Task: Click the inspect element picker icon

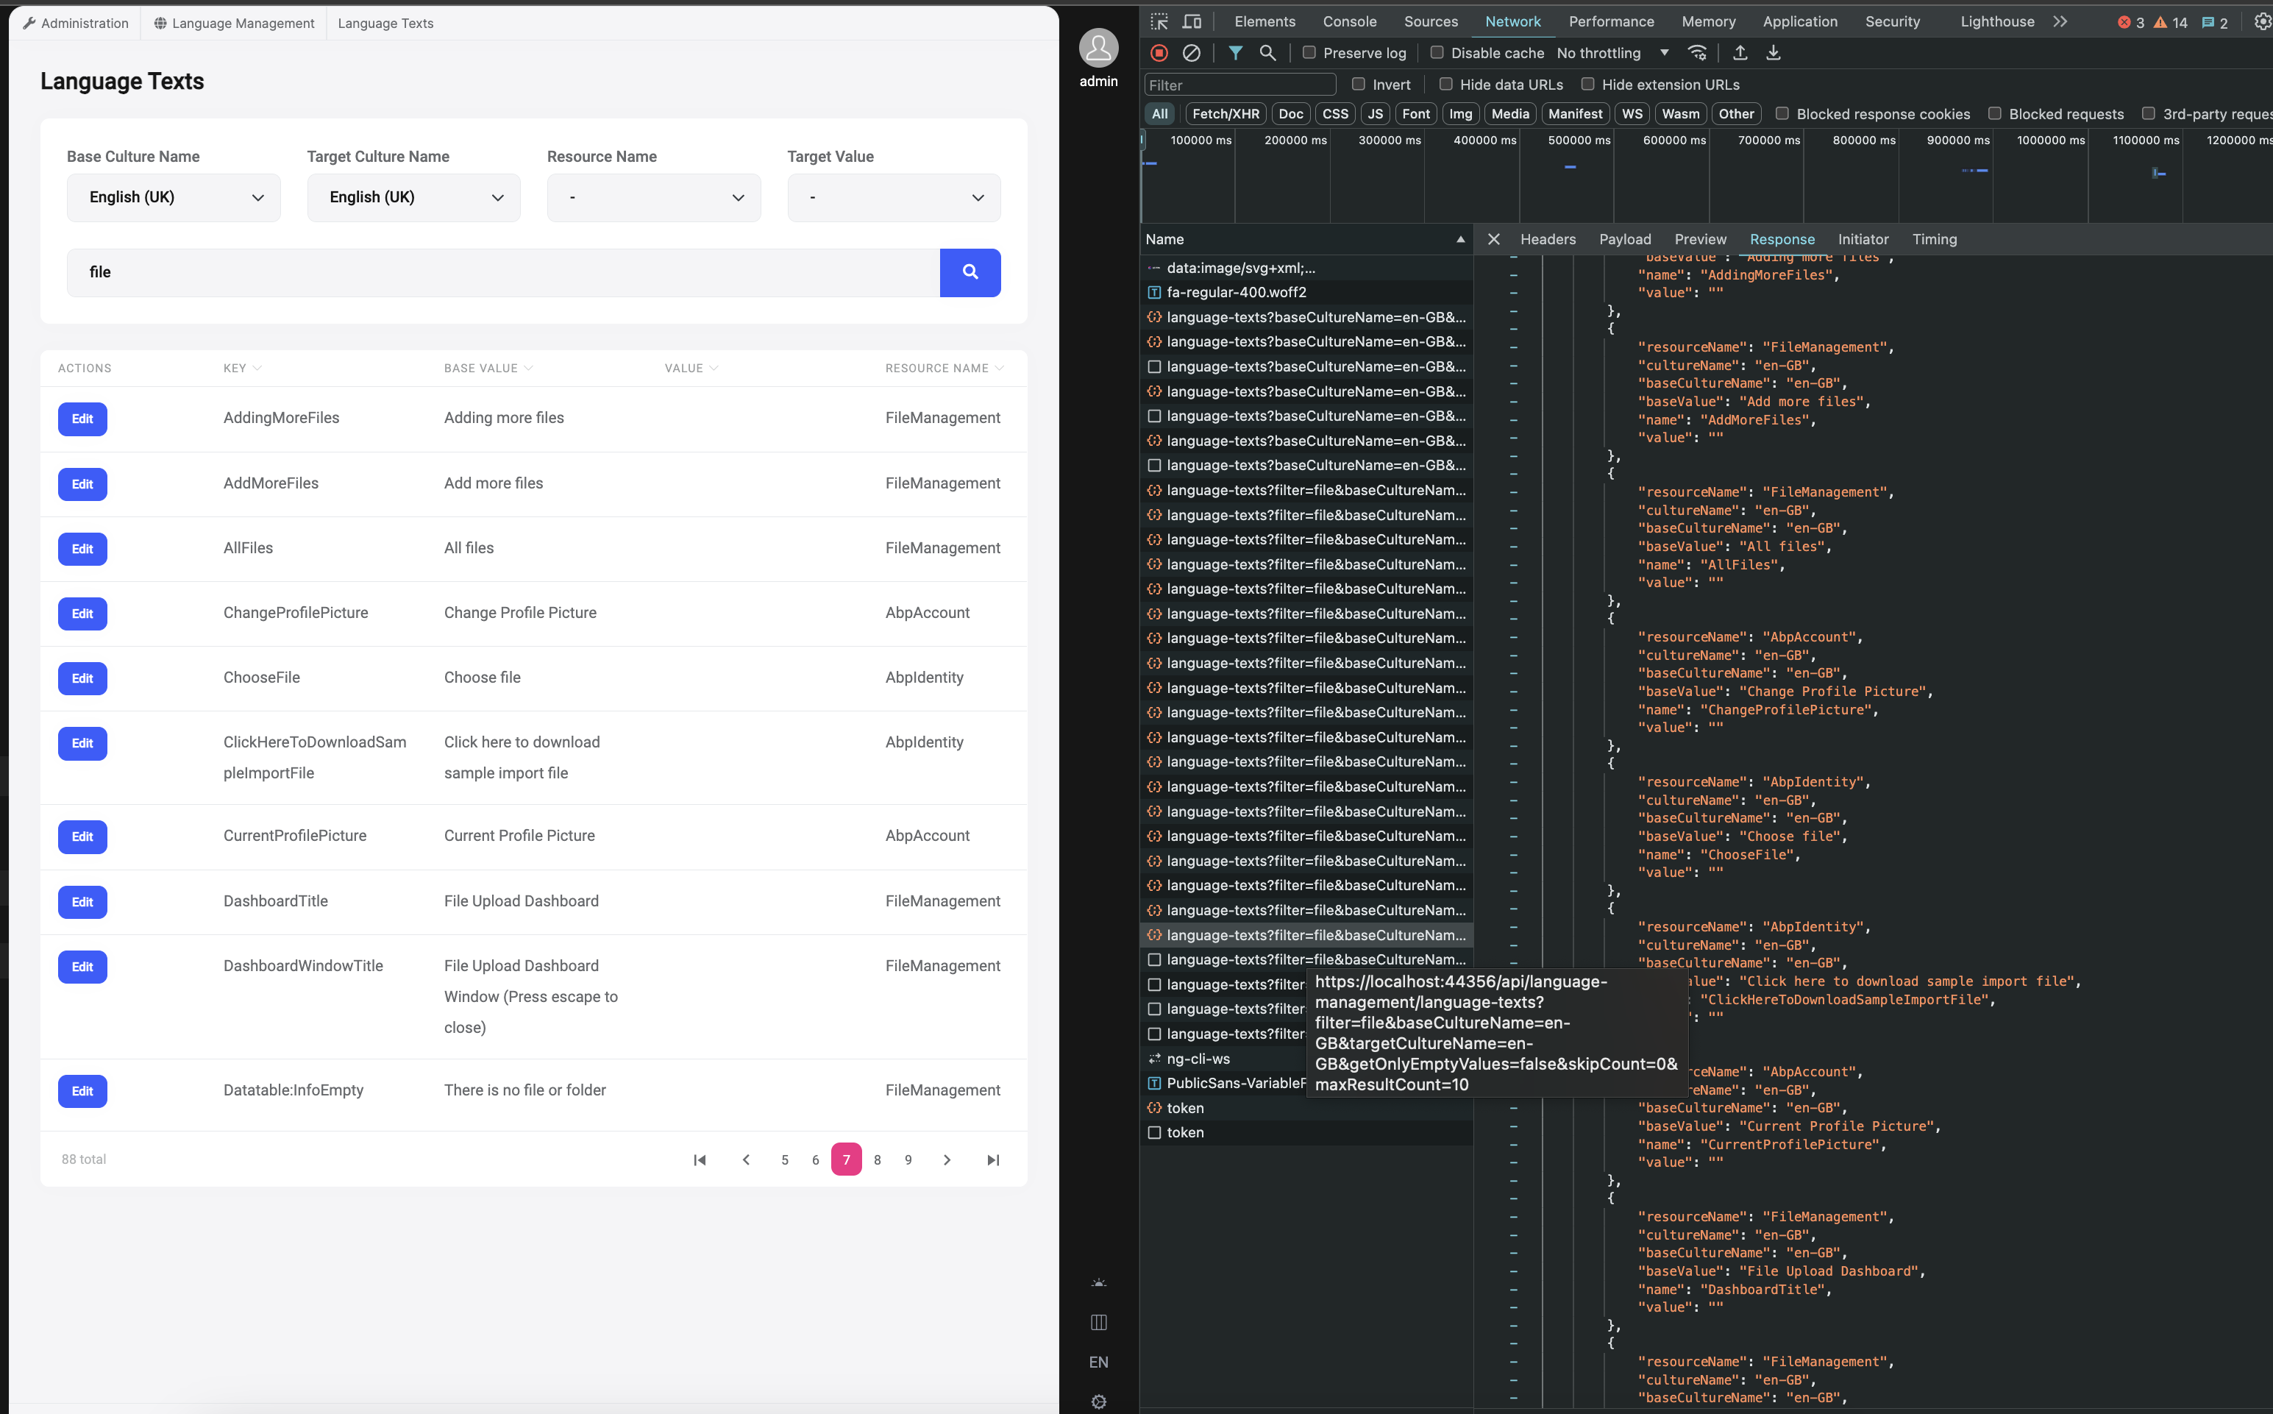Action: (1159, 21)
